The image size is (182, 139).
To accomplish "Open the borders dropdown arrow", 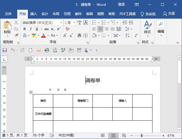I will (x=108, y=35).
